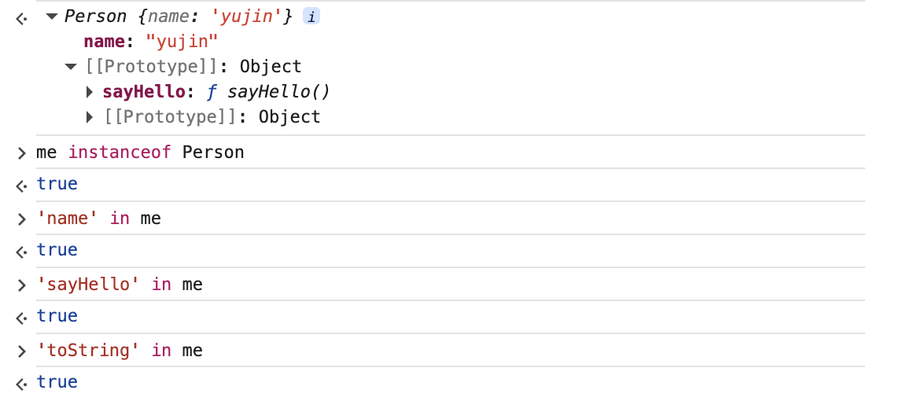
Task: Click the info icon beside Person object
Action: pyautogui.click(x=311, y=17)
